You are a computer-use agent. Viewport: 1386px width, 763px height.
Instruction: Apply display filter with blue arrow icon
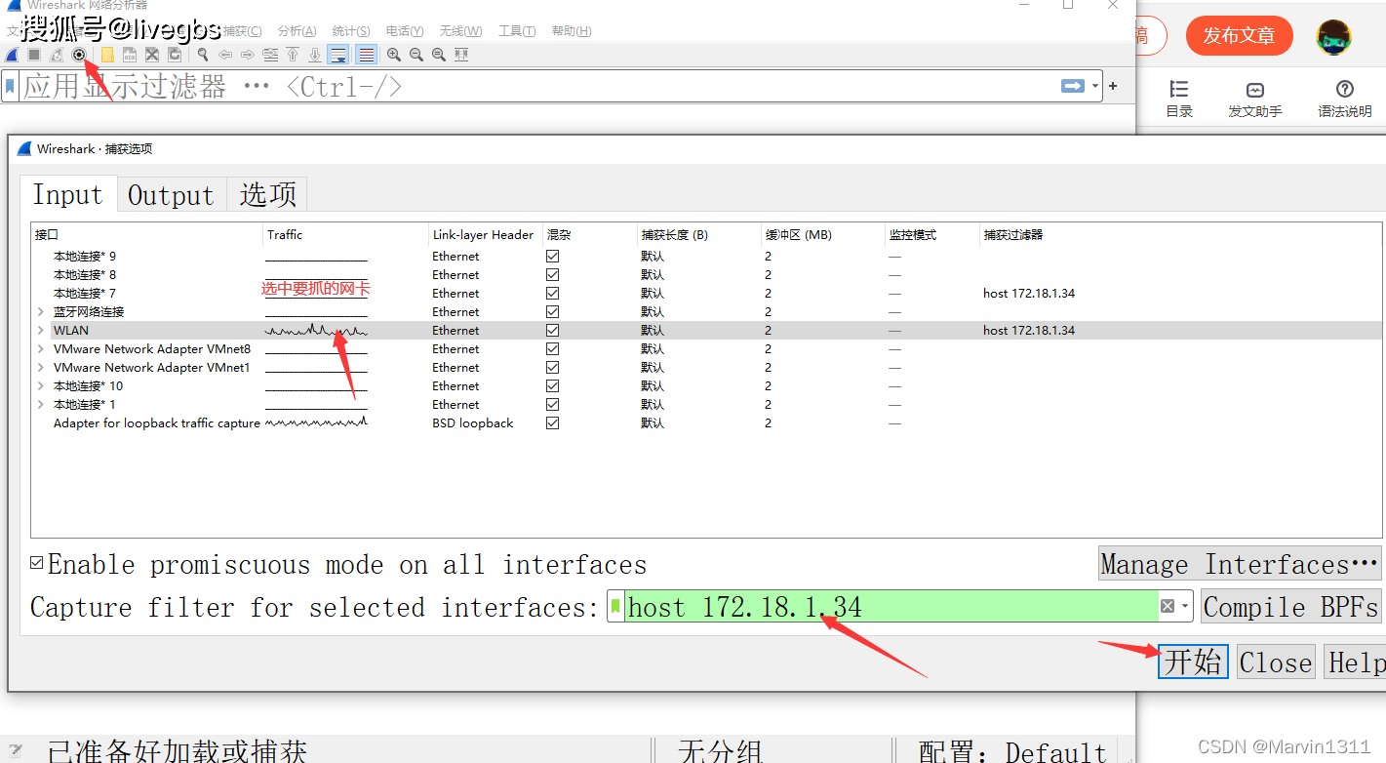[x=1073, y=87]
